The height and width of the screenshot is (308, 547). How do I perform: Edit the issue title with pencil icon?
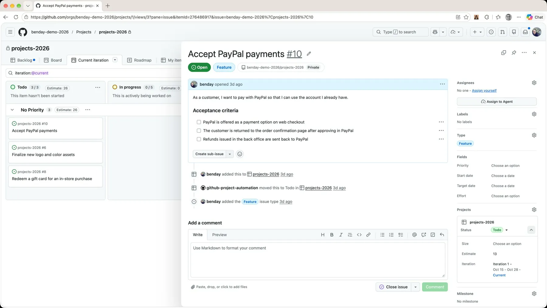point(309,54)
